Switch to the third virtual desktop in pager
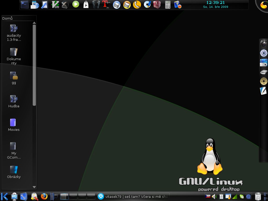The height and width of the screenshot is (201, 268). point(82,197)
